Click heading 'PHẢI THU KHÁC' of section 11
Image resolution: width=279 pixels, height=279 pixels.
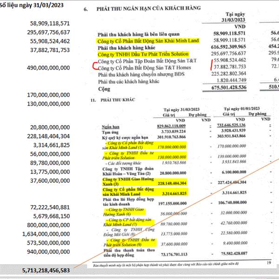118,100
